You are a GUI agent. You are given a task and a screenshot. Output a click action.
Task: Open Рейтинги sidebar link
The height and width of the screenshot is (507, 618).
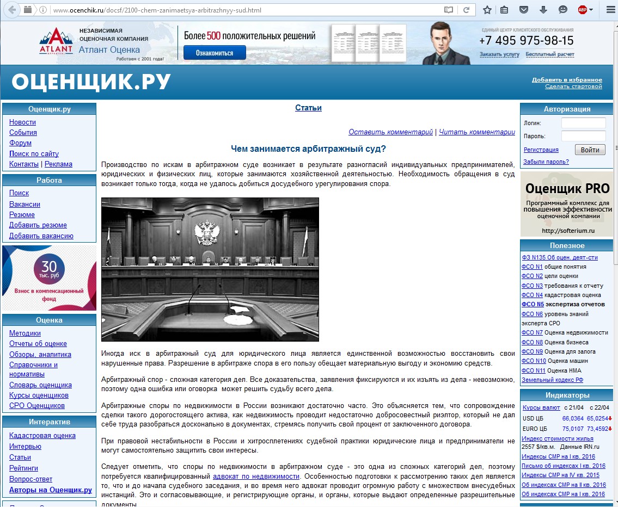click(x=23, y=468)
